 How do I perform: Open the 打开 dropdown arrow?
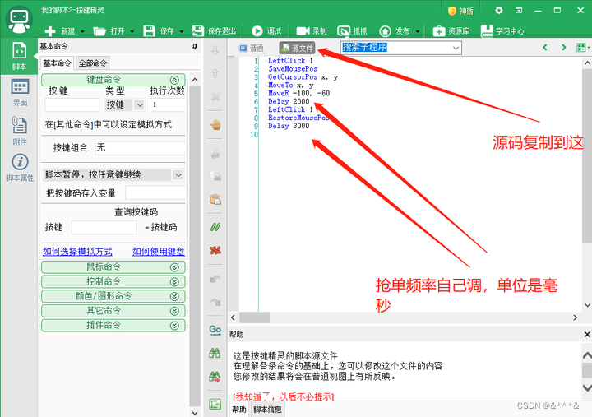click(x=132, y=31)
